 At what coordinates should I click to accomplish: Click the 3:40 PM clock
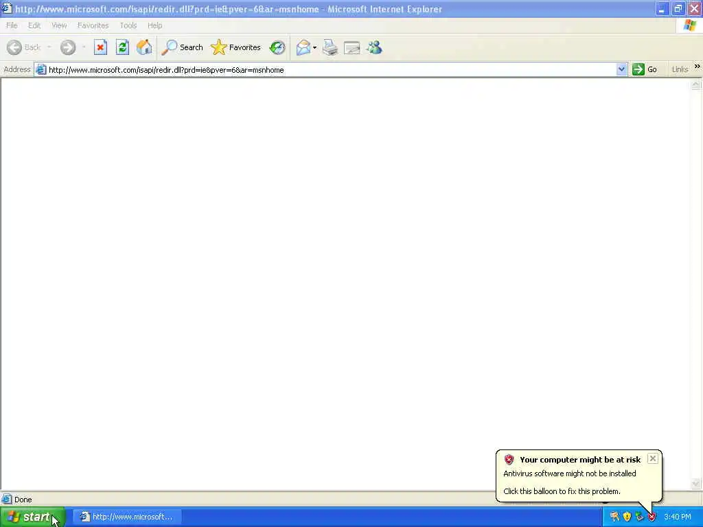coord(678,517)
